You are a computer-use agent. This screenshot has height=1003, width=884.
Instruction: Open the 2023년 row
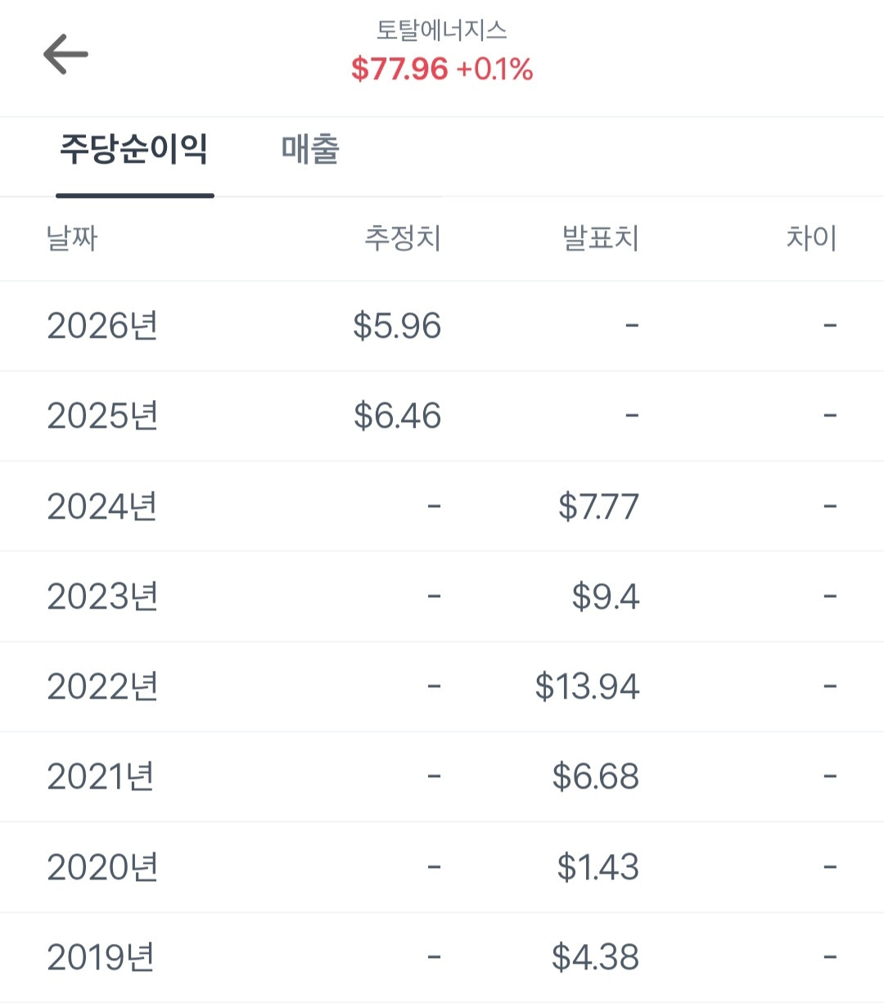pyautogui.click(x=442, y=596)
